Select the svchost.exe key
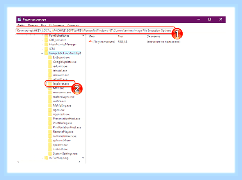 (x=60, y=149)
